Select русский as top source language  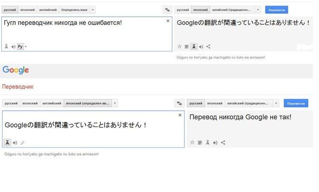pos(10,10)
